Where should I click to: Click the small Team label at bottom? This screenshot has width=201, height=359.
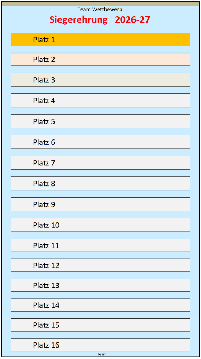click(102, 354)
